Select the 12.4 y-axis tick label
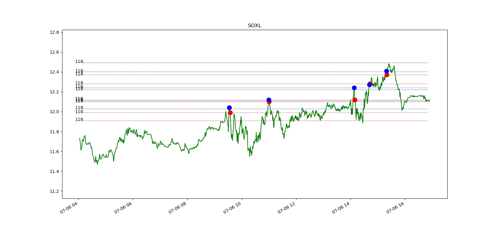This screenshot has width=497, height=248. [x=54, y=72]
